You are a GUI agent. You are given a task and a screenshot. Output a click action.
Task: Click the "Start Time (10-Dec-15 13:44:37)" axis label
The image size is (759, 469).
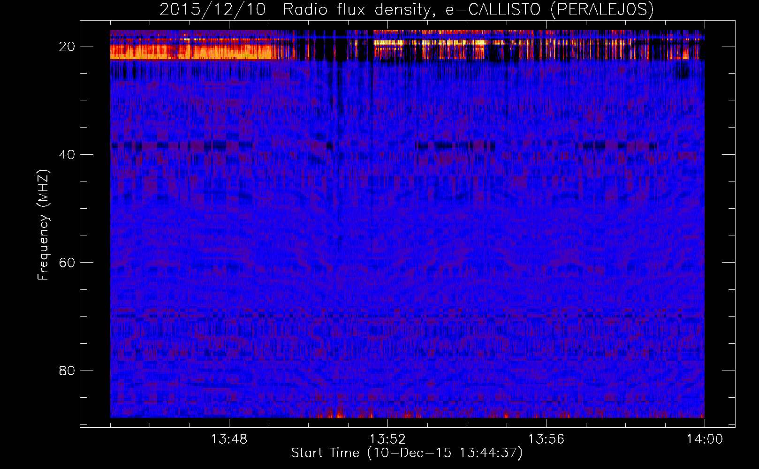point(407,453)
